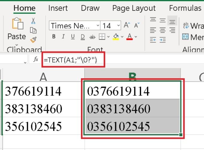
Task: Increase indent
Action: pos(163,40)
